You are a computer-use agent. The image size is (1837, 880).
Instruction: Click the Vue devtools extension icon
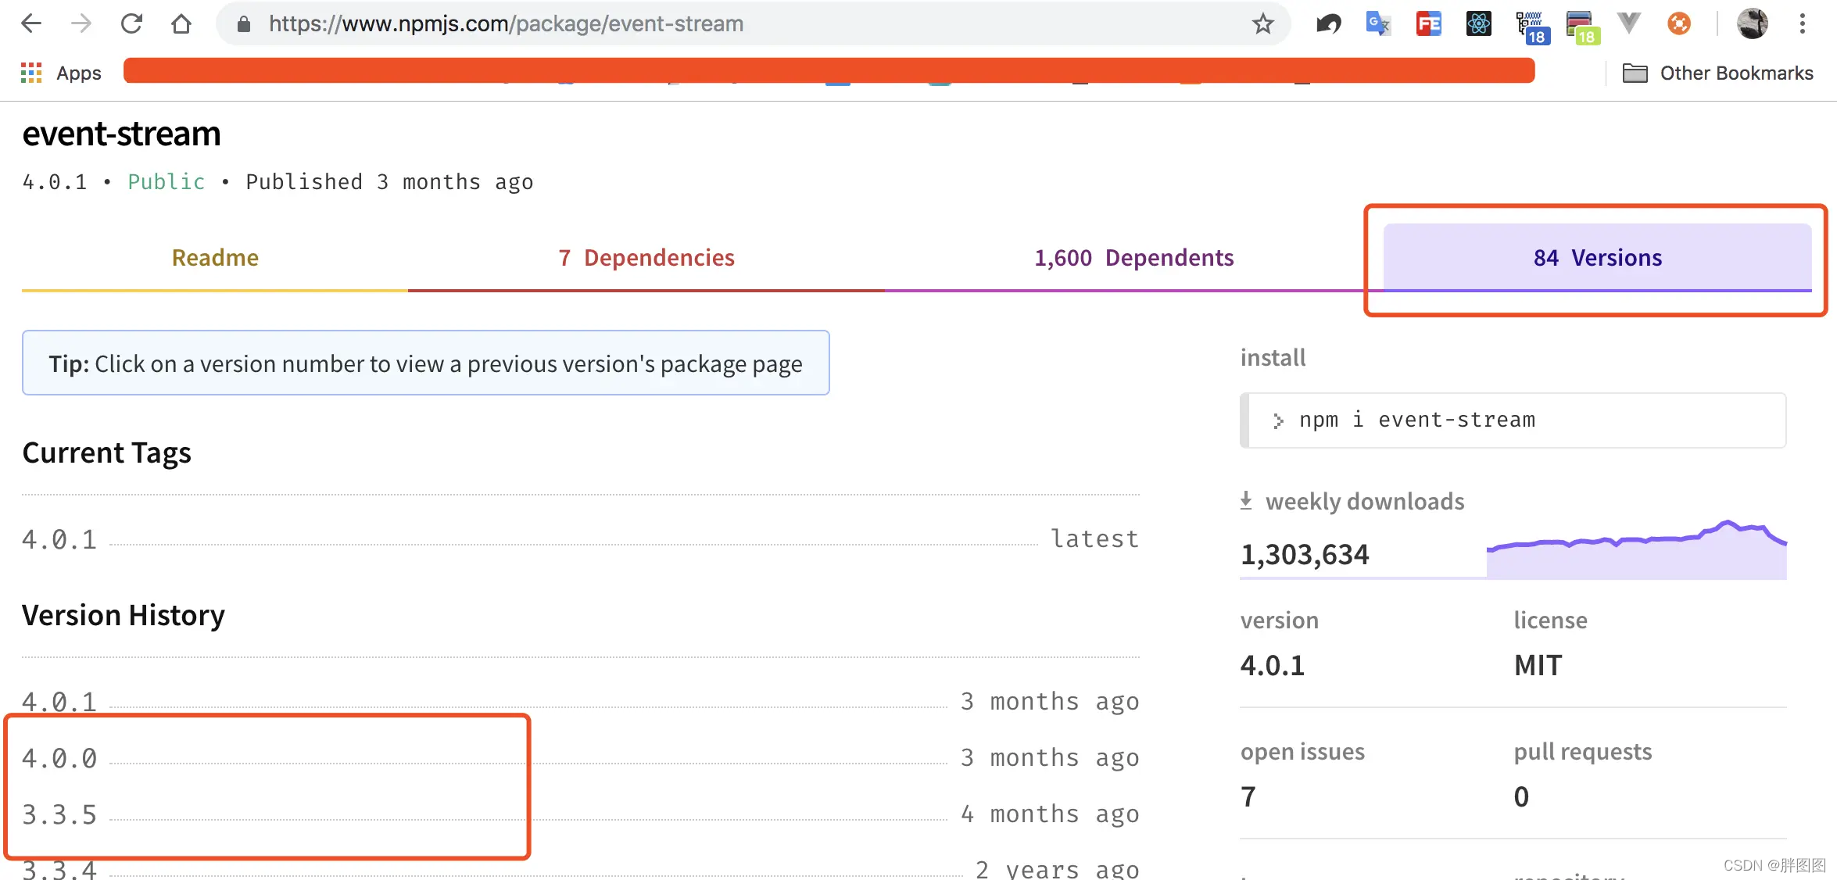[x=1628, y=23]
